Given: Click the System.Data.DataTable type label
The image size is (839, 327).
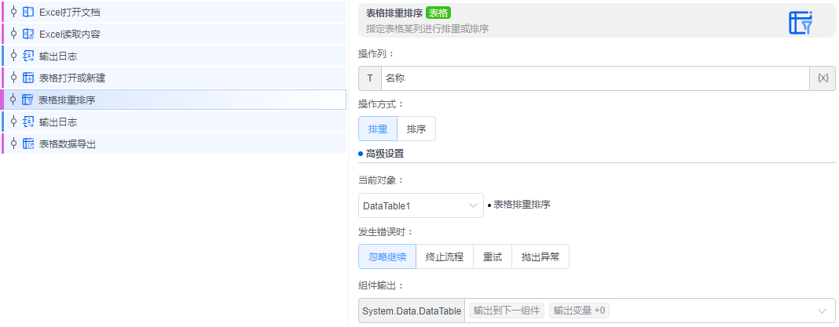Looking at the screenshot, I should (412, 311).
